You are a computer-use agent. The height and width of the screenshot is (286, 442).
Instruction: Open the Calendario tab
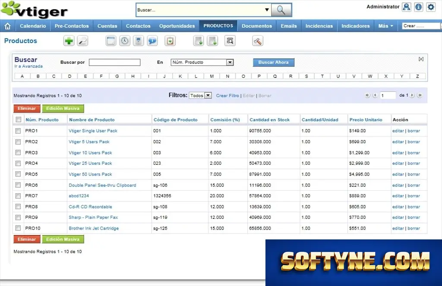tap(33, 26)
